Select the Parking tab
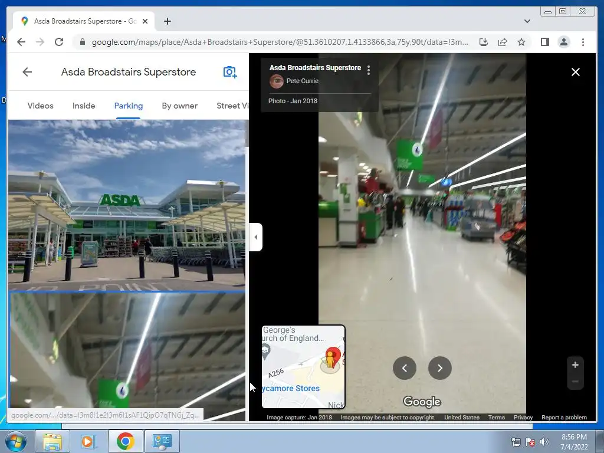Screen dimensions: 604x453 [128, 106]
